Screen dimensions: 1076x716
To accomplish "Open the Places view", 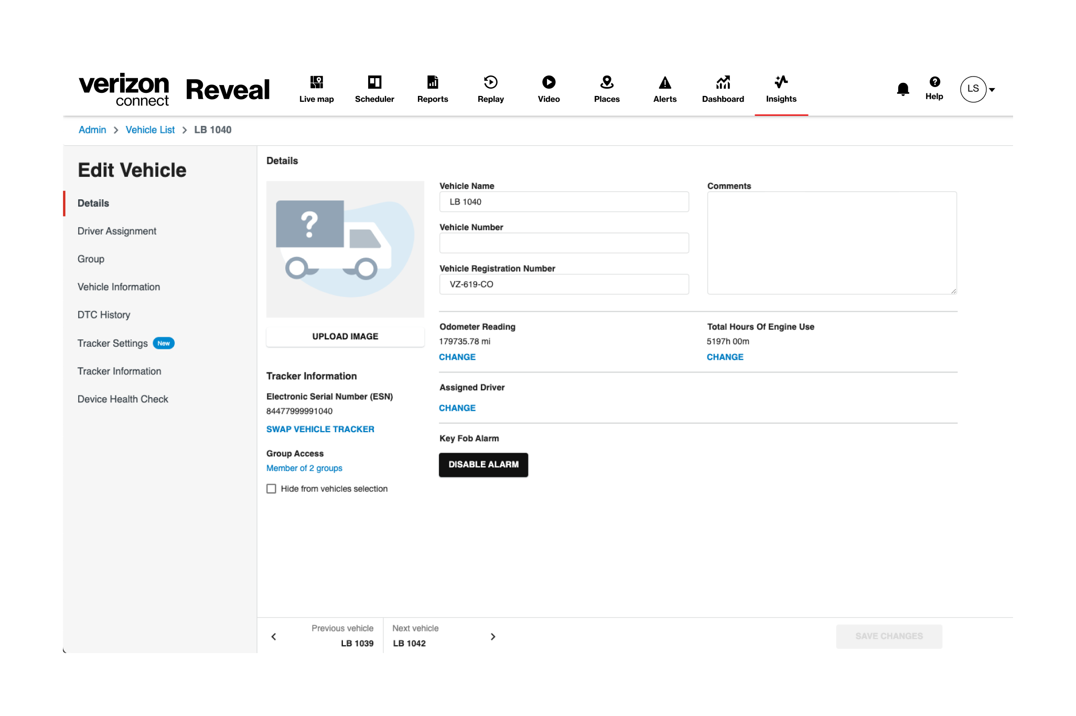I will tap(607, 89).
